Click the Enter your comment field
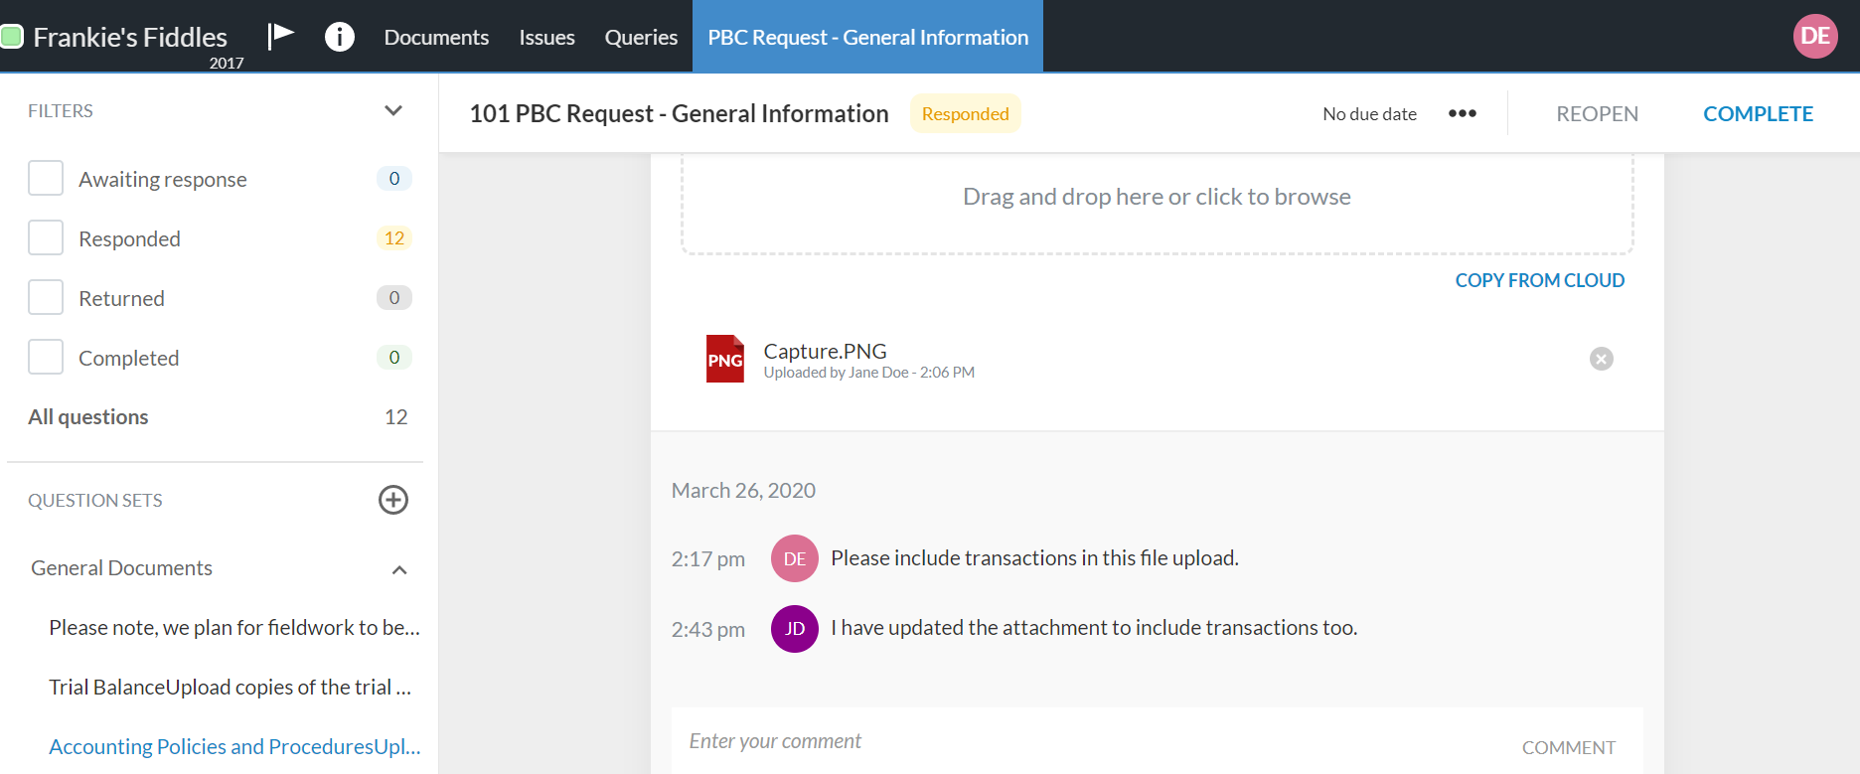 pyautogui.click(x=1093, y=741)
